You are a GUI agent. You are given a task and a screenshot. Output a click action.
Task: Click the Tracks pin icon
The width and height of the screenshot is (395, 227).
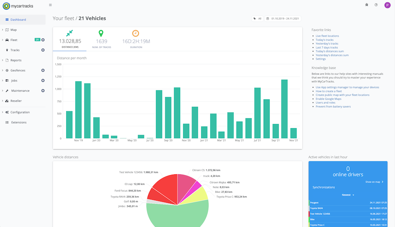point(7,50)
